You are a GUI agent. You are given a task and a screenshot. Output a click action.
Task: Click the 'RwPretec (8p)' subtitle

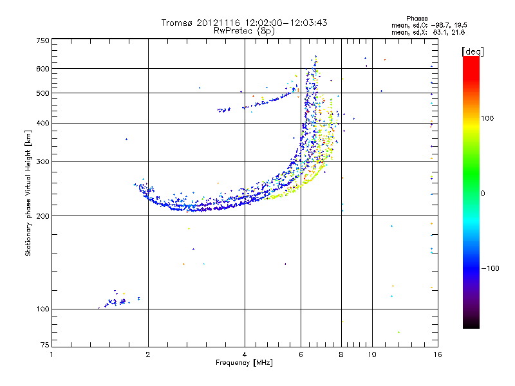click(x=244, y=31)
